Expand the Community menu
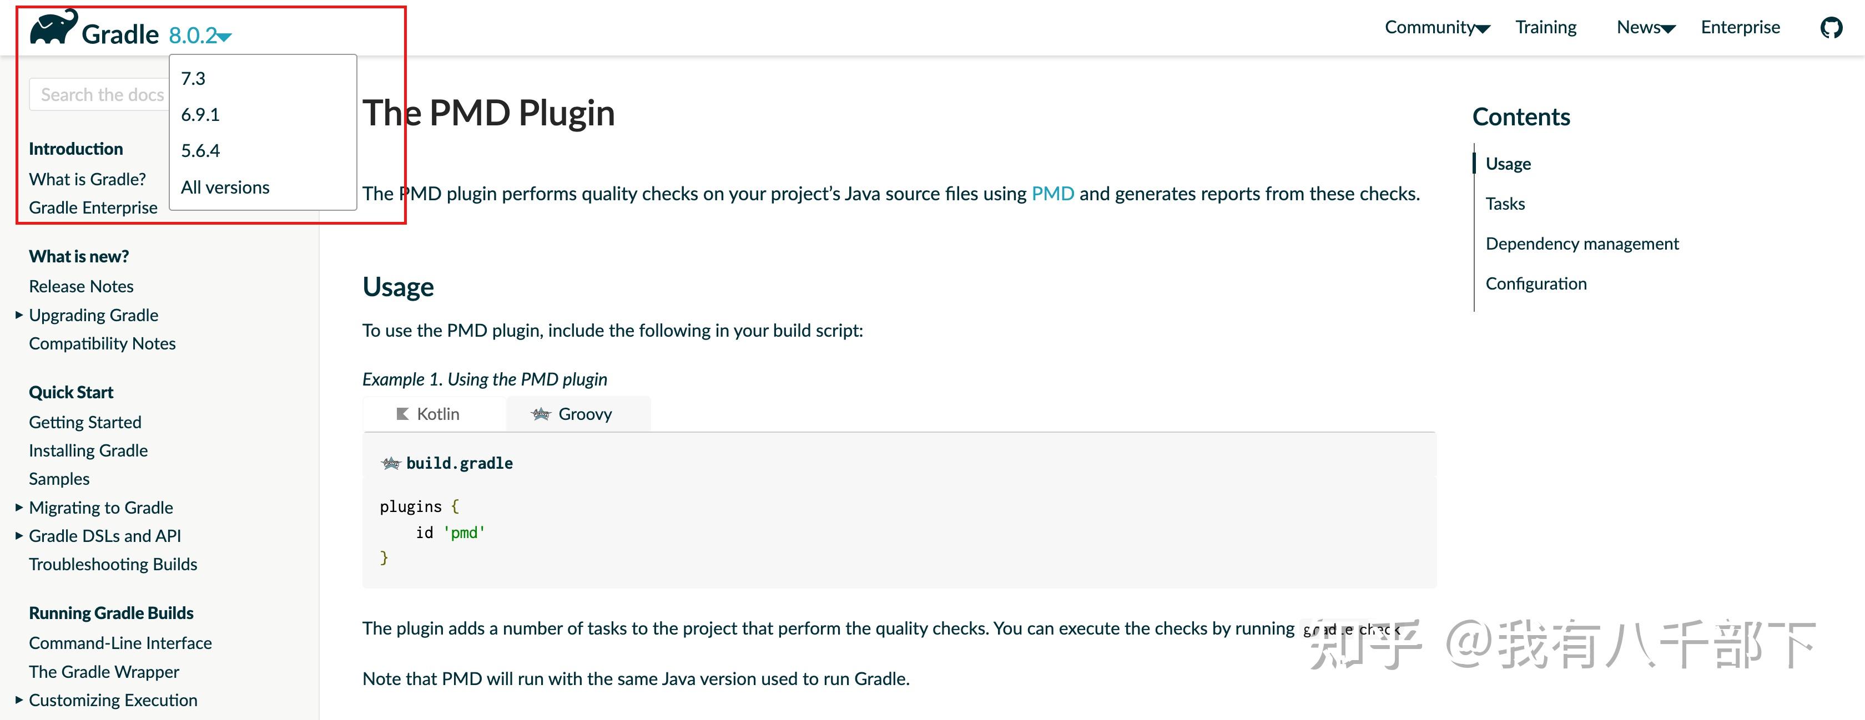 [x=1436, y=28]
